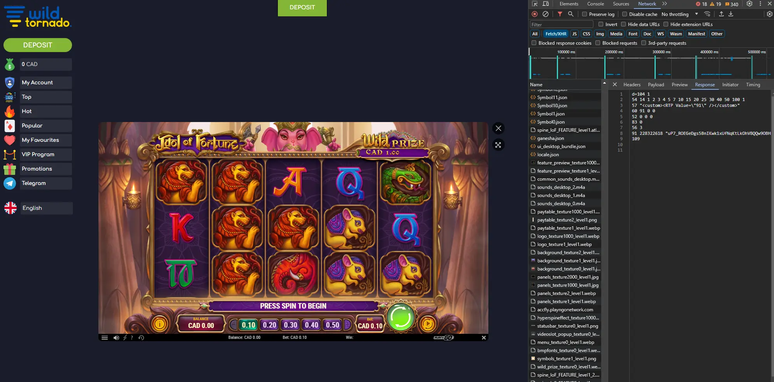Filter requests by Fetch/XHR
This screenshot has width=774, height=382.
pyautogui.click(x=556, y=34)
